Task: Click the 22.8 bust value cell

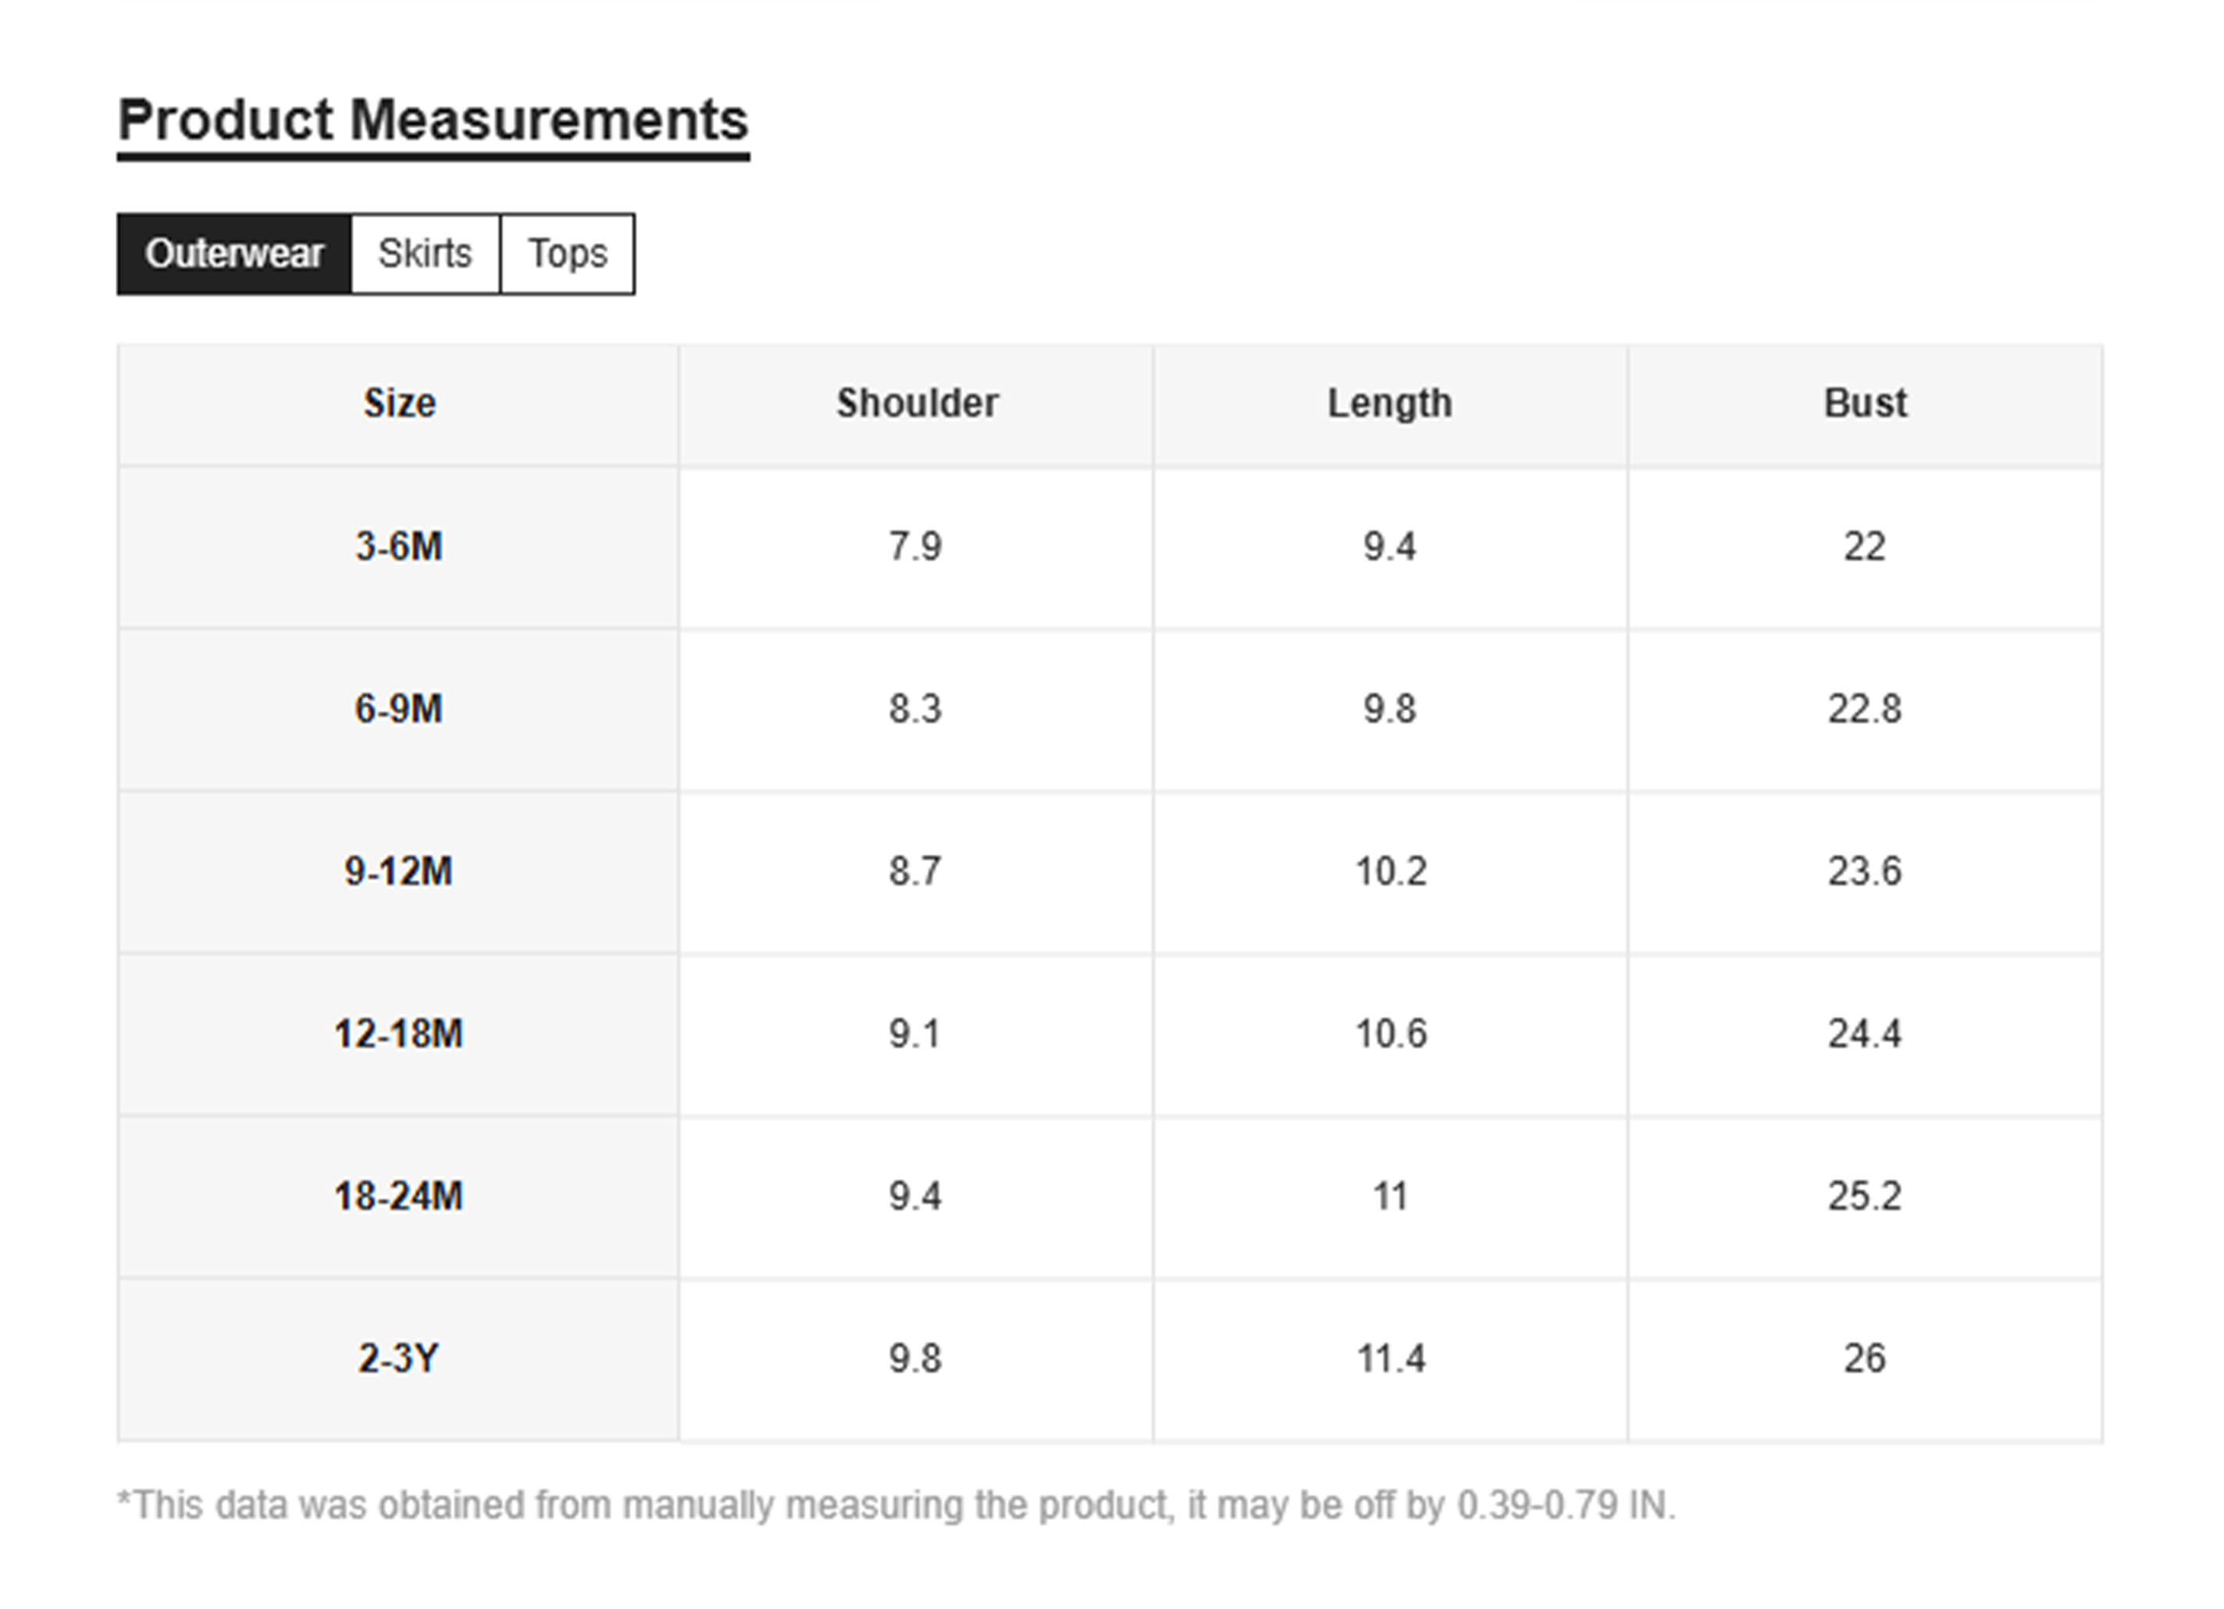Action: pyautogui.click(x=1864, y=709)
